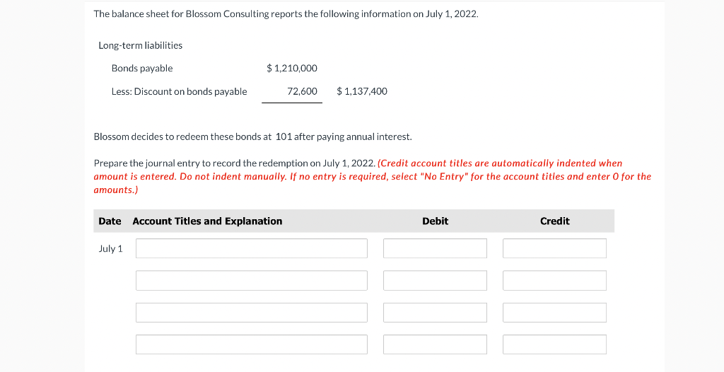The width and height of the screenshot is (724, 372).
Task: Click the Credit column header
Action: point(554,221)
